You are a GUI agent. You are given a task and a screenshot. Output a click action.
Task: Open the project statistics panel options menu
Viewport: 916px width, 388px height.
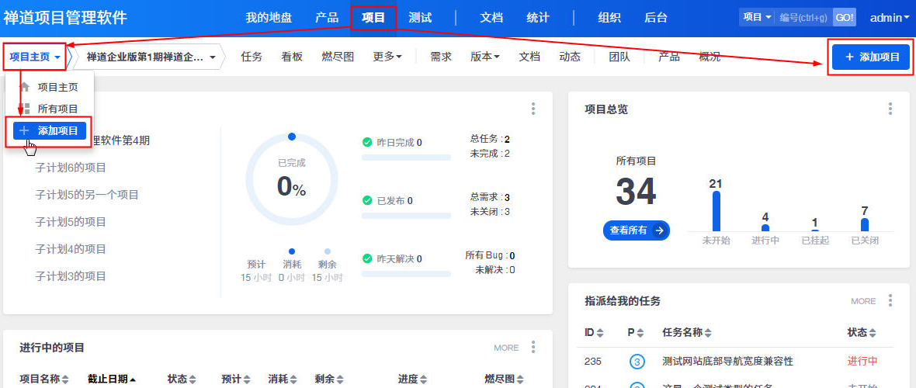click(533, 109)
